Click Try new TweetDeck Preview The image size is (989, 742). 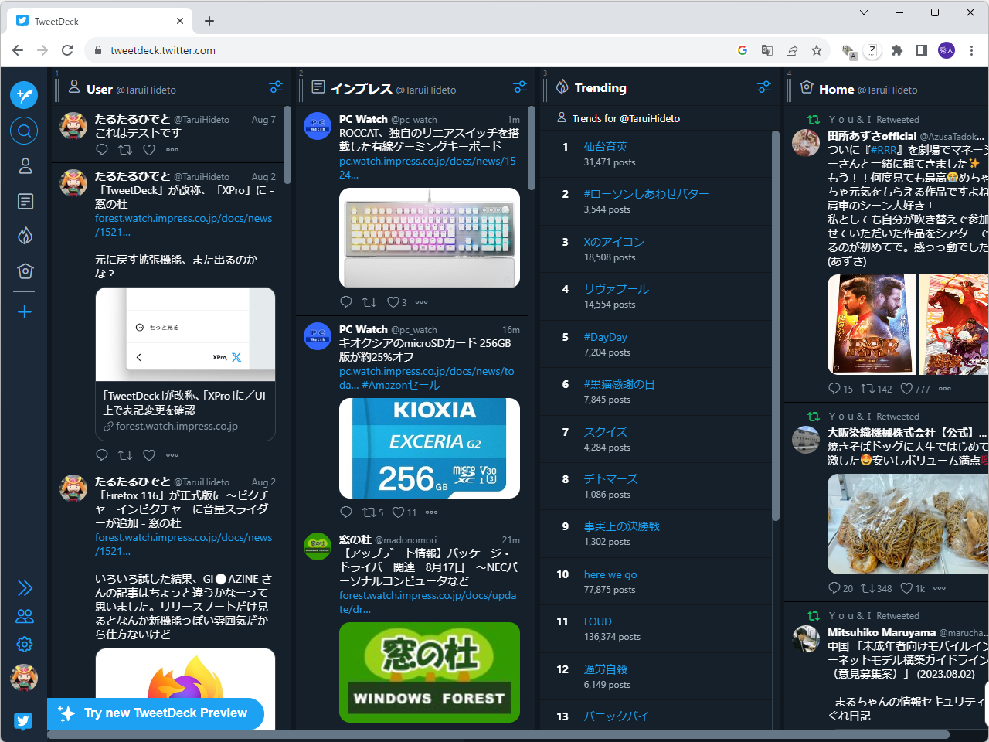coord(155,714)
